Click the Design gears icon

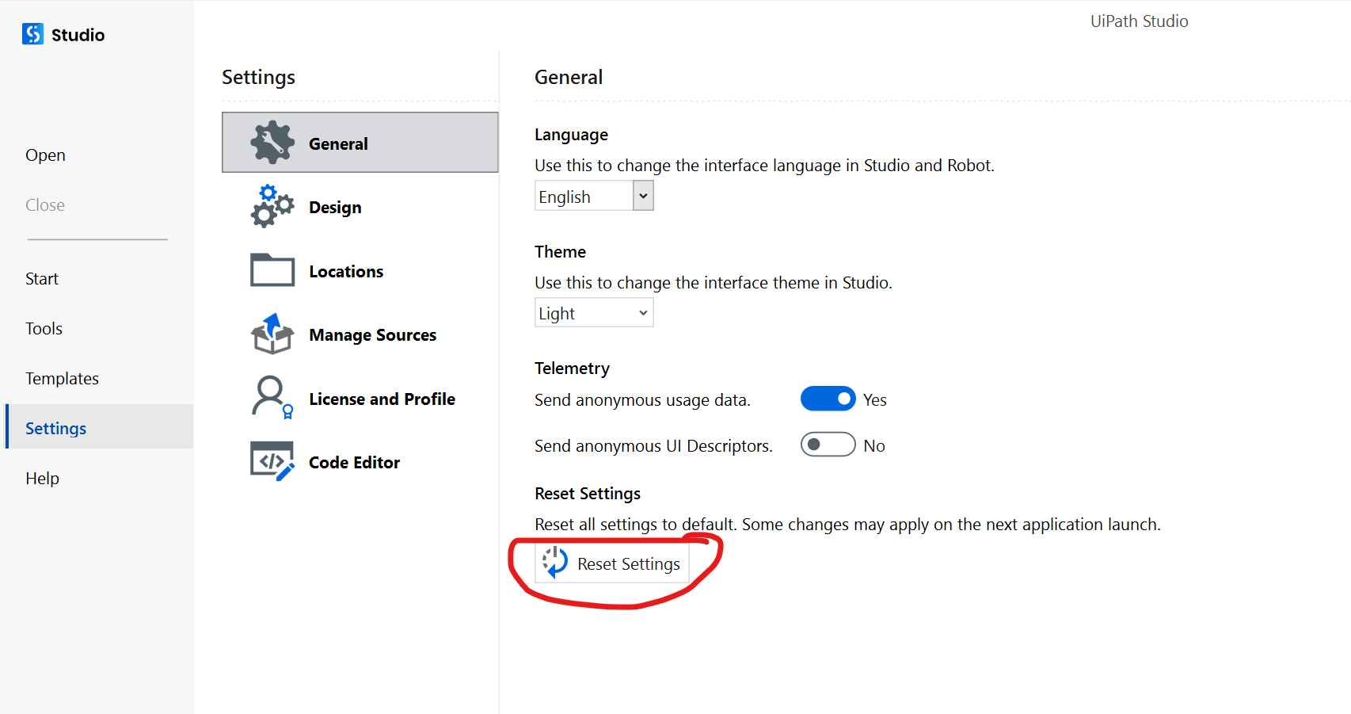pyautogui.click(x=272, y=207)
